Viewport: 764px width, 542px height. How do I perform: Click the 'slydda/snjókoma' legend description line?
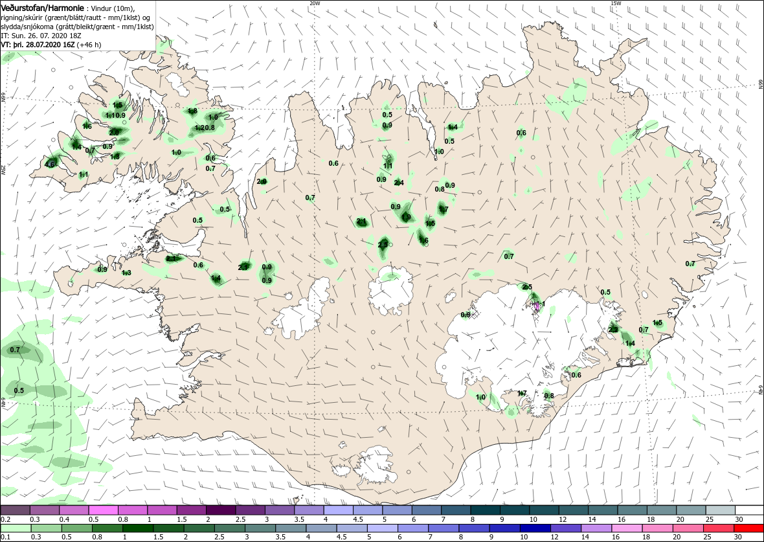point(77,27)
